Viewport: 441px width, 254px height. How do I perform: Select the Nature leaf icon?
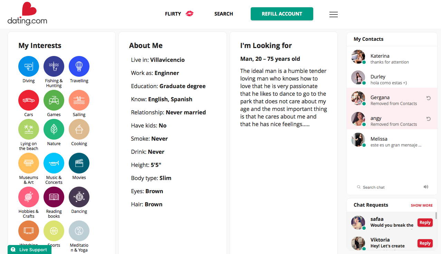pyautogui.click(x=54, y=129)
